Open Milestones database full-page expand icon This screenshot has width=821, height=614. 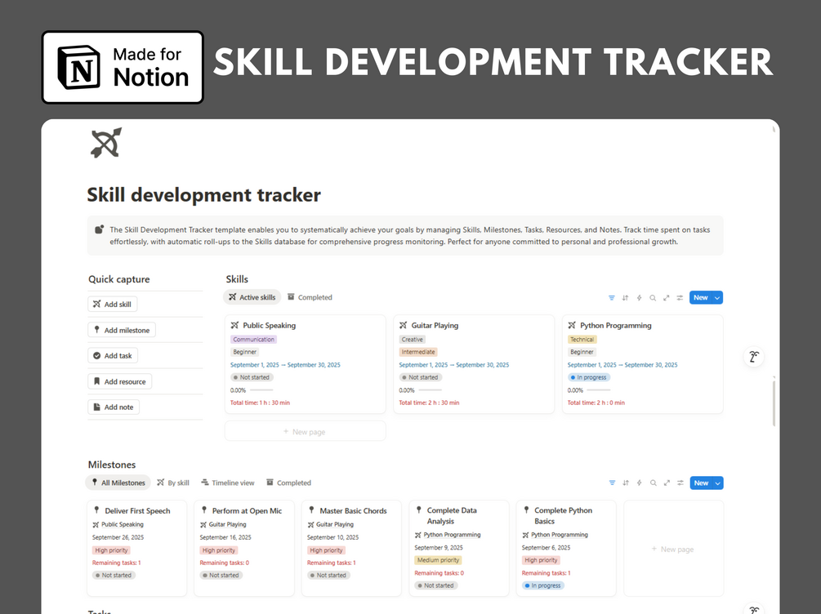tap(667, 483)
